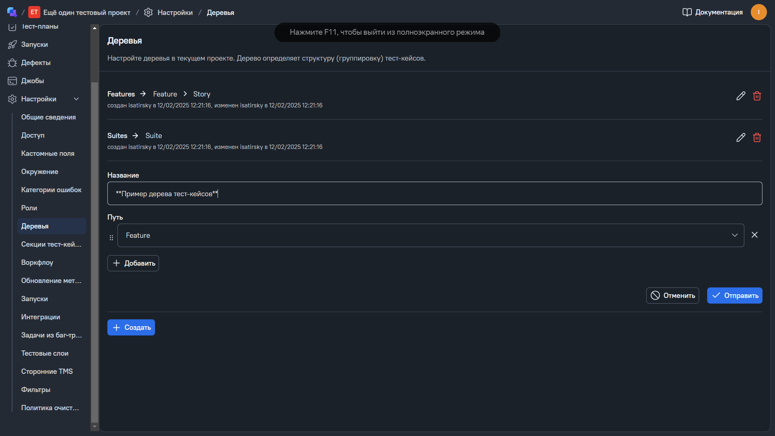Open Дефекты in the sidebar

click(x=36, y=63)
